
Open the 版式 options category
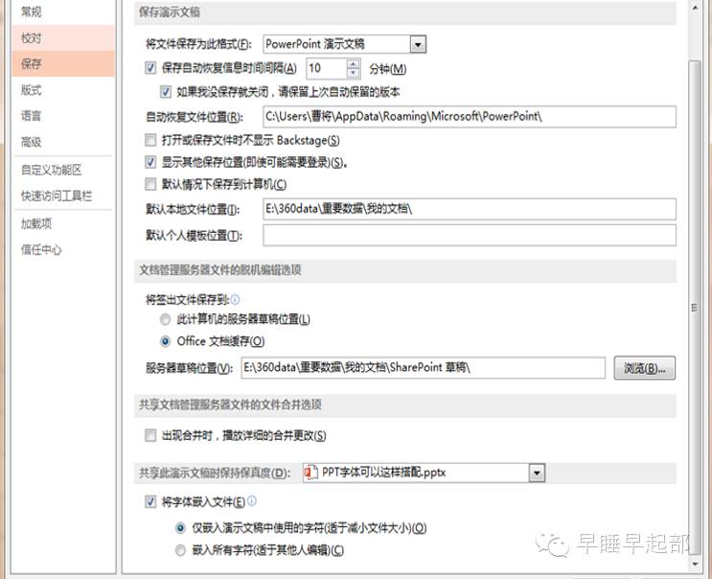click(63, 90)
